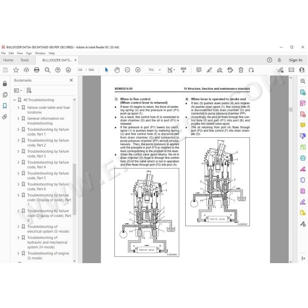This screenshot has height=308, width=308.
Task: Click the Save file icon
Action: 5,70
